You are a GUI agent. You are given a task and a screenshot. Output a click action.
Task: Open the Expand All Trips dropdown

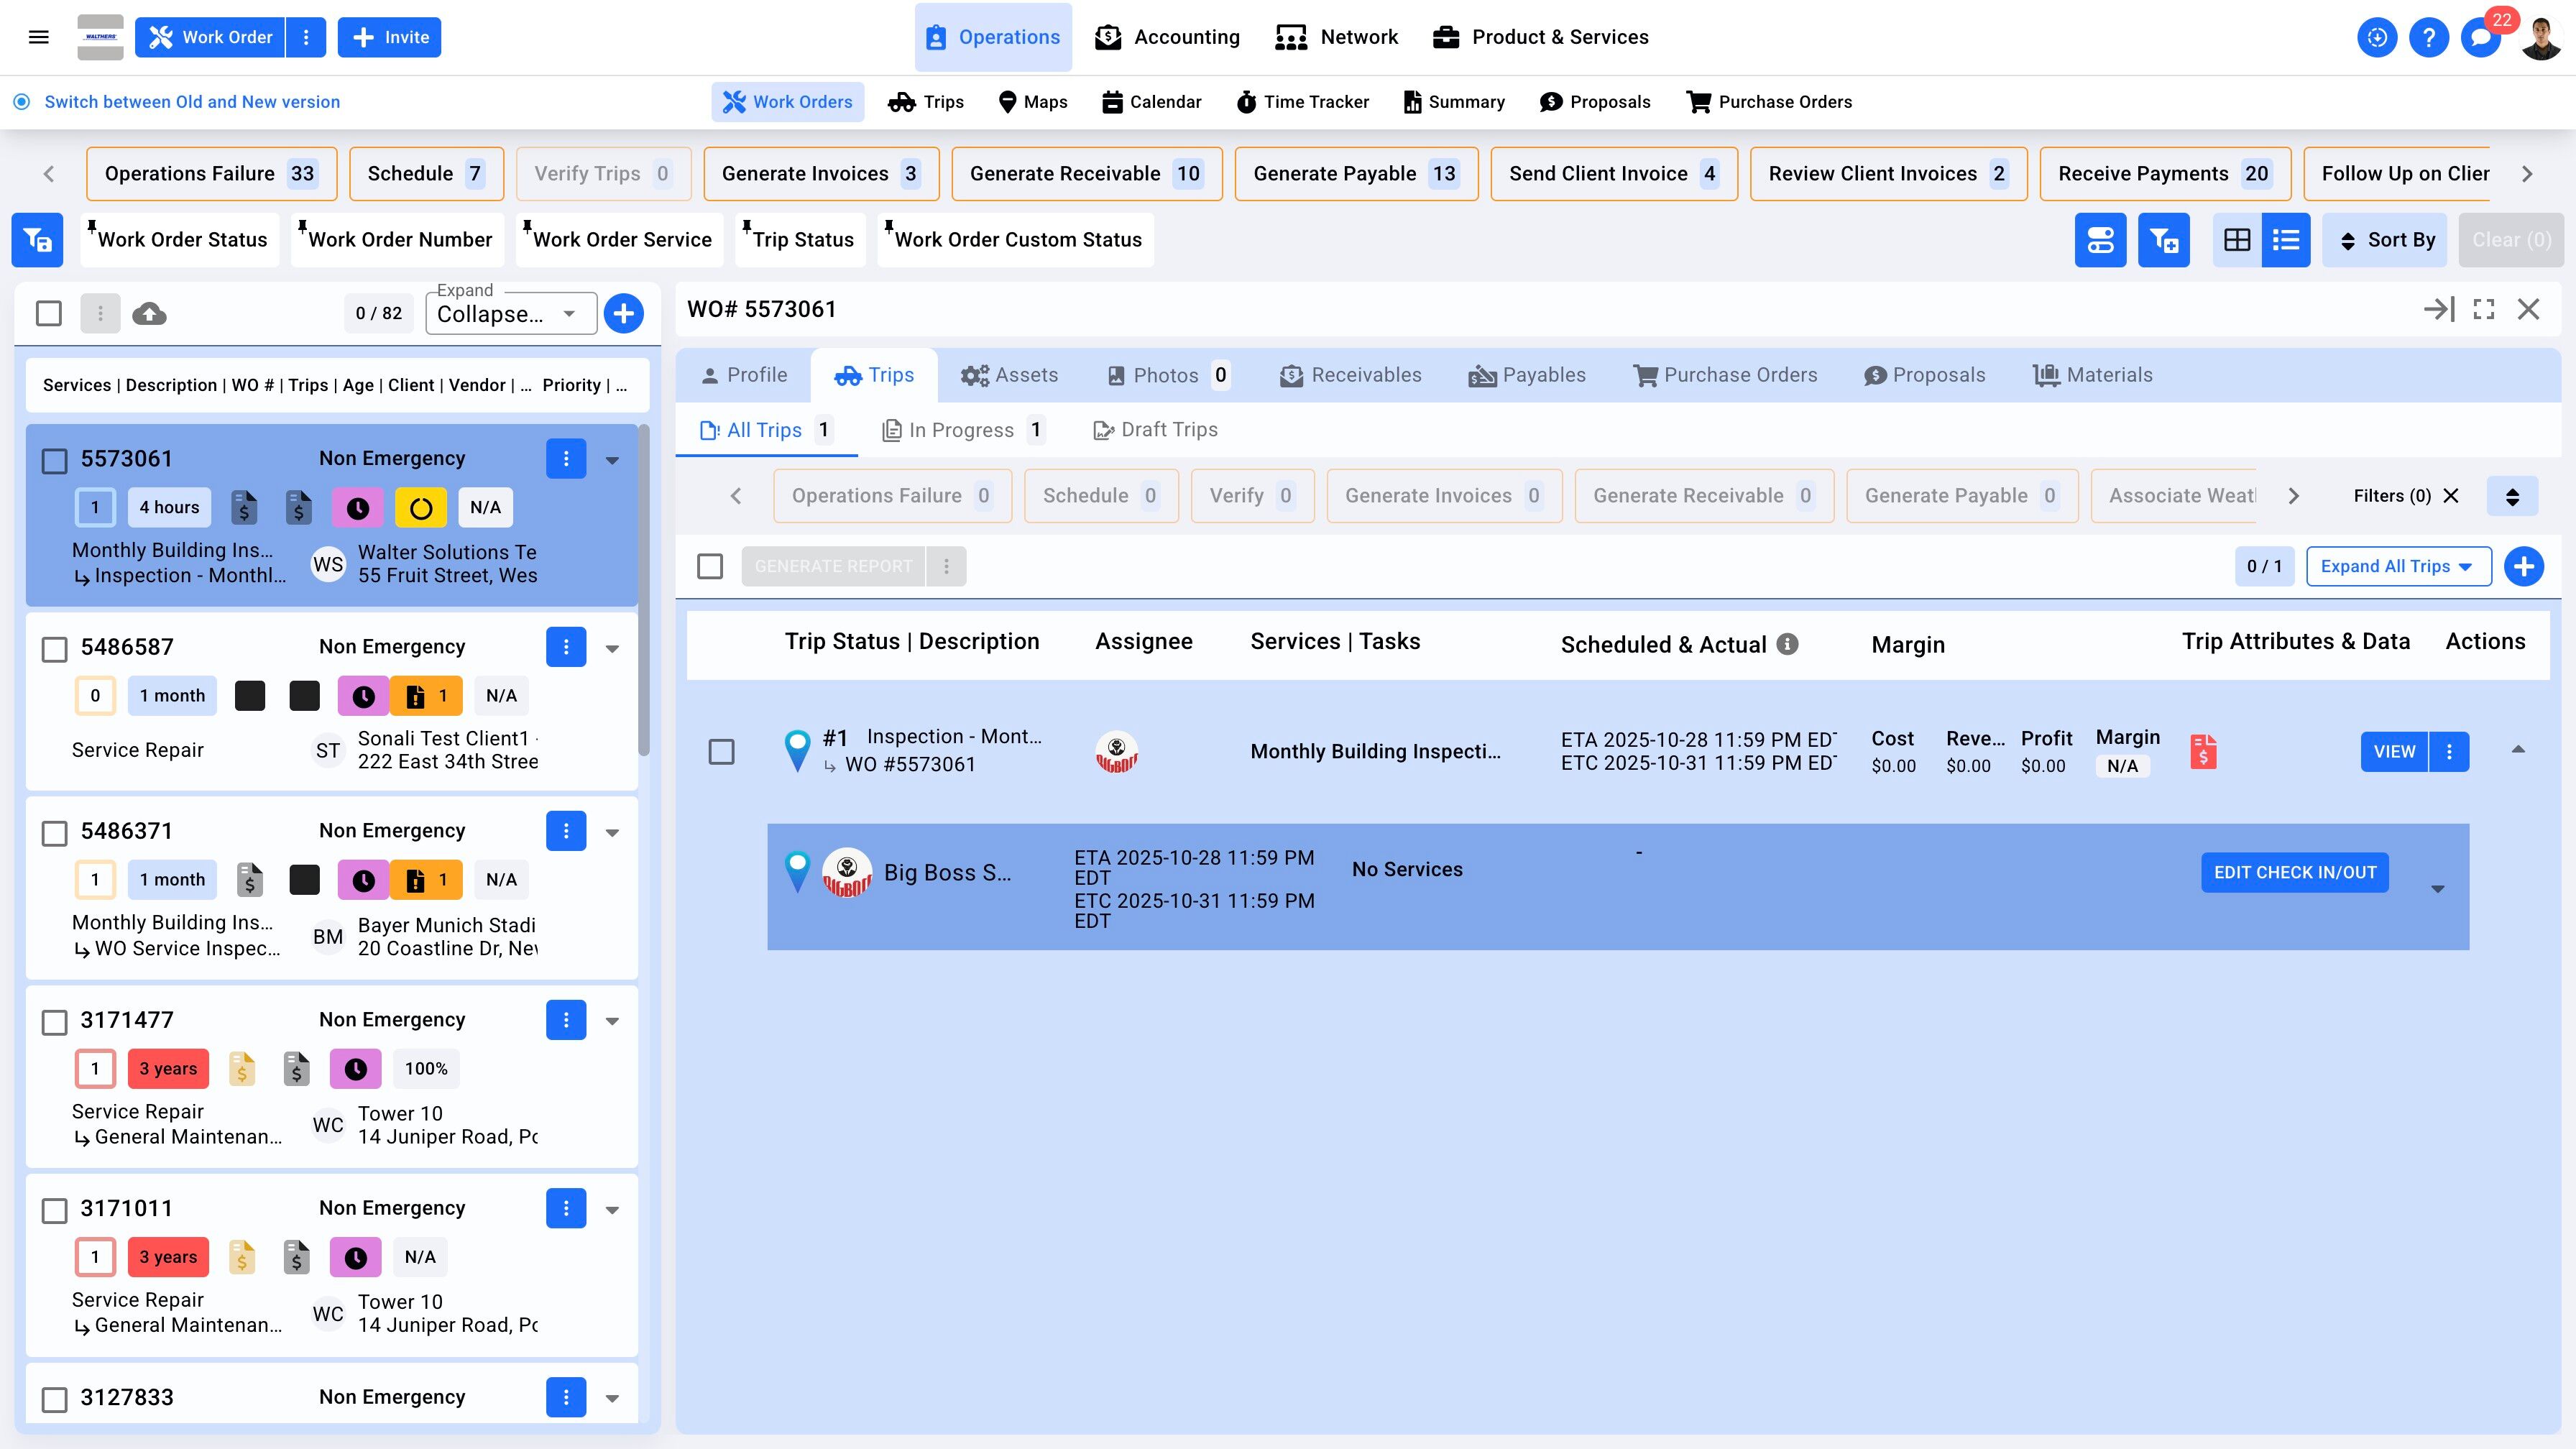[x=2398, y=567]
